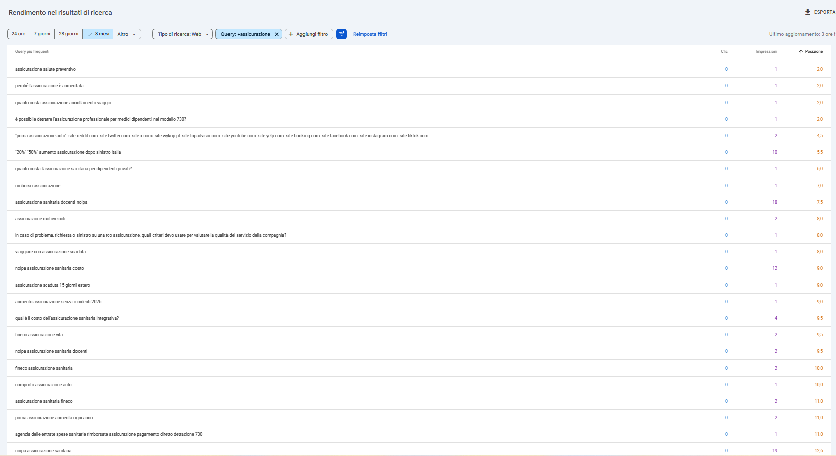
Task: Sort by the Clic column header
Action: click(x=724, y=51)
